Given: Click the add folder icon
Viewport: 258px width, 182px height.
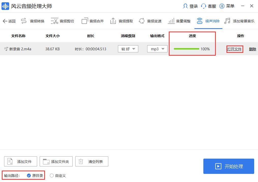Looking at the screenshot, I should [x=46, y=161].
